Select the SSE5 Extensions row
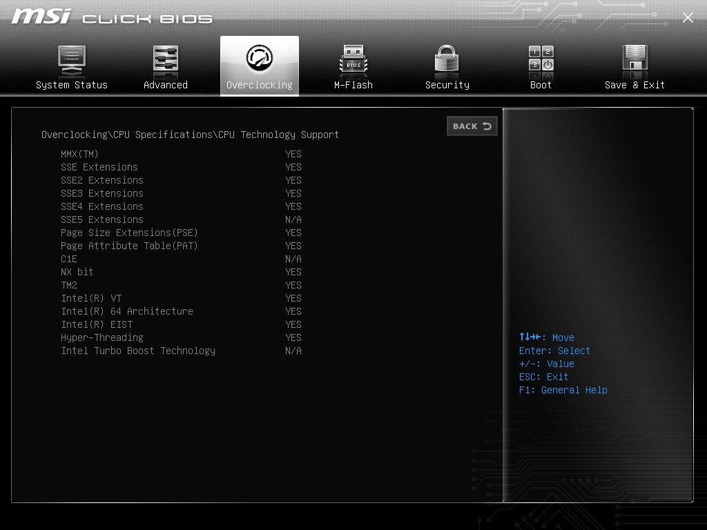Screen dimensions: 707x530 pyautogui.click(x=182, y=219)
